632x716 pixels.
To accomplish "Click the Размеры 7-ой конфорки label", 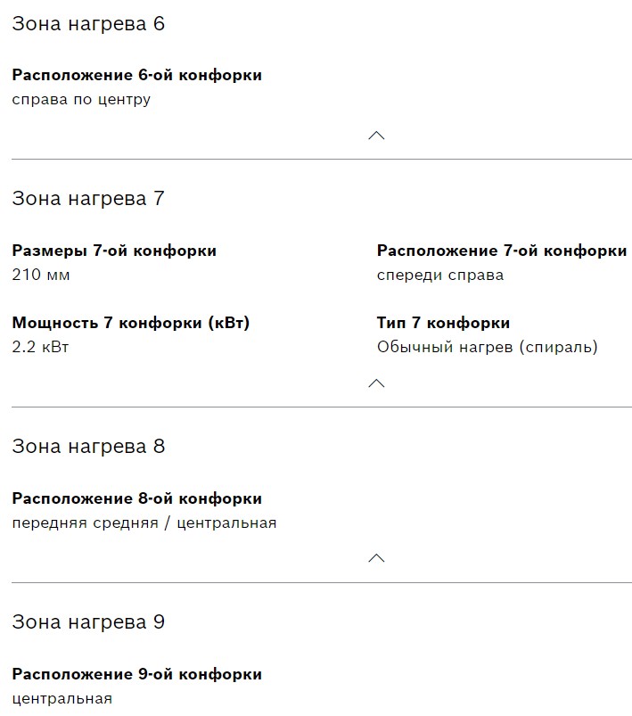I will point(114,251).
